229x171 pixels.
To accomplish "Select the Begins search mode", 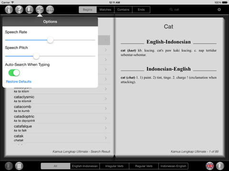I will point(88,9).
